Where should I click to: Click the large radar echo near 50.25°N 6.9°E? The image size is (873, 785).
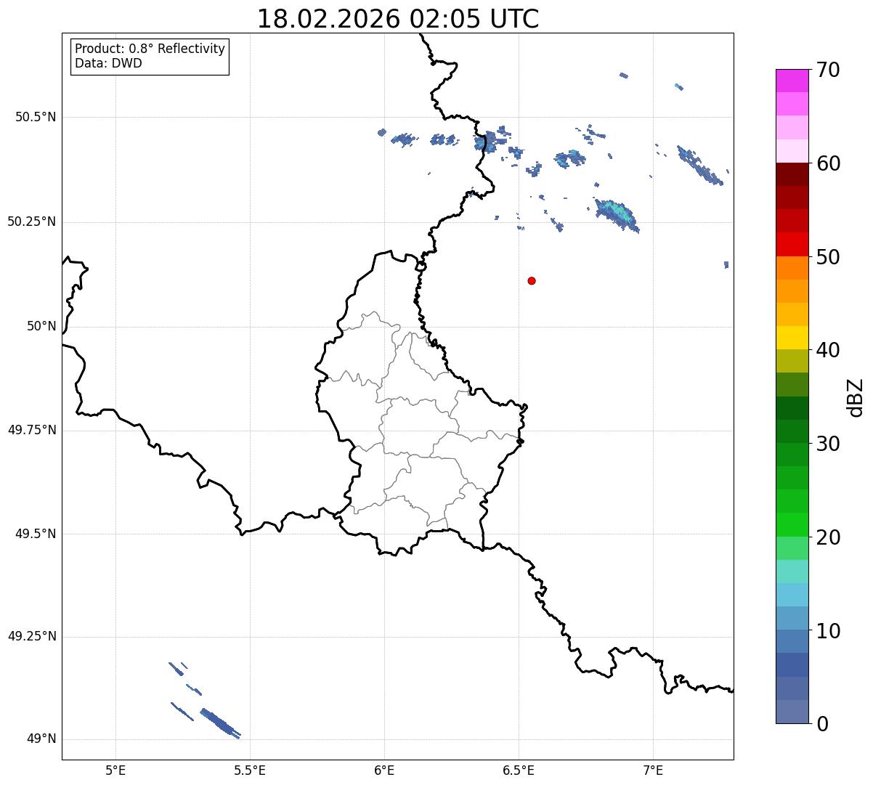click(617, 214)
